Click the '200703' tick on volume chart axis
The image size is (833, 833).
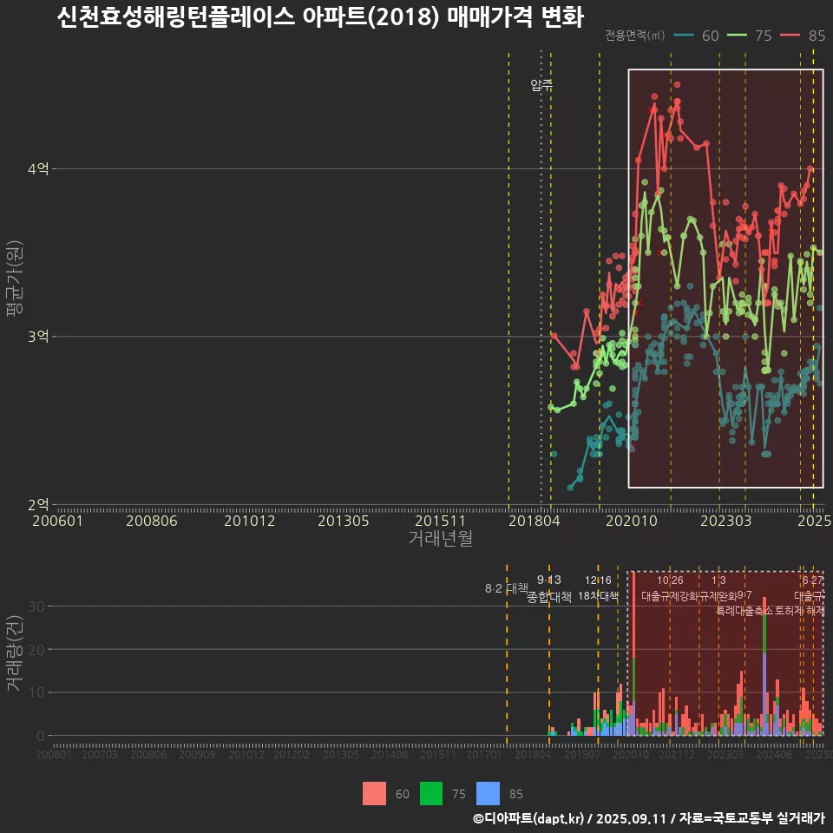[x=99, y=754]
